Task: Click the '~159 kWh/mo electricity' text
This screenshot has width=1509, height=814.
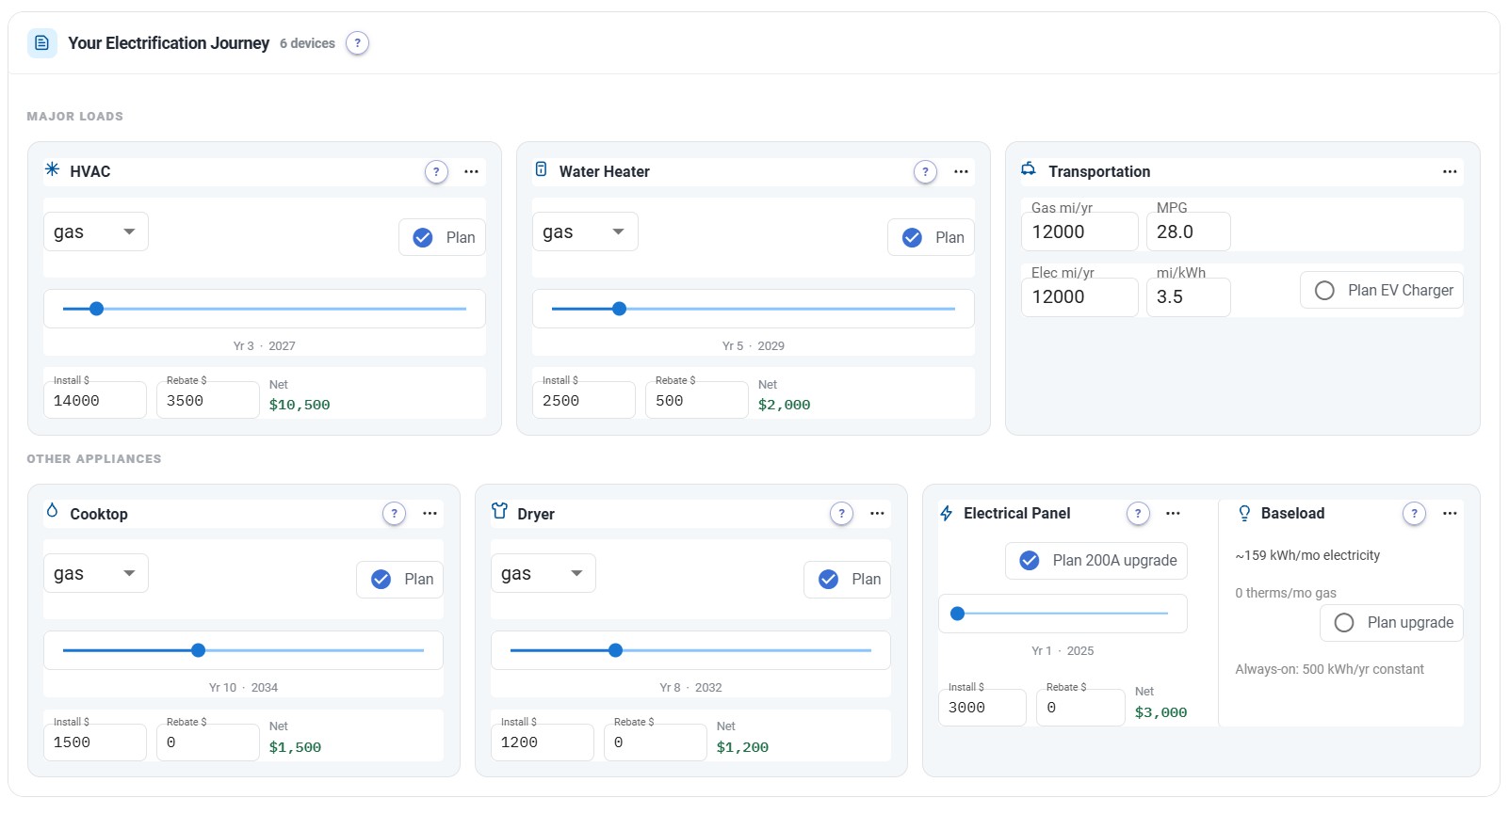Action: pyautogui.click(x=1307, y=555)
